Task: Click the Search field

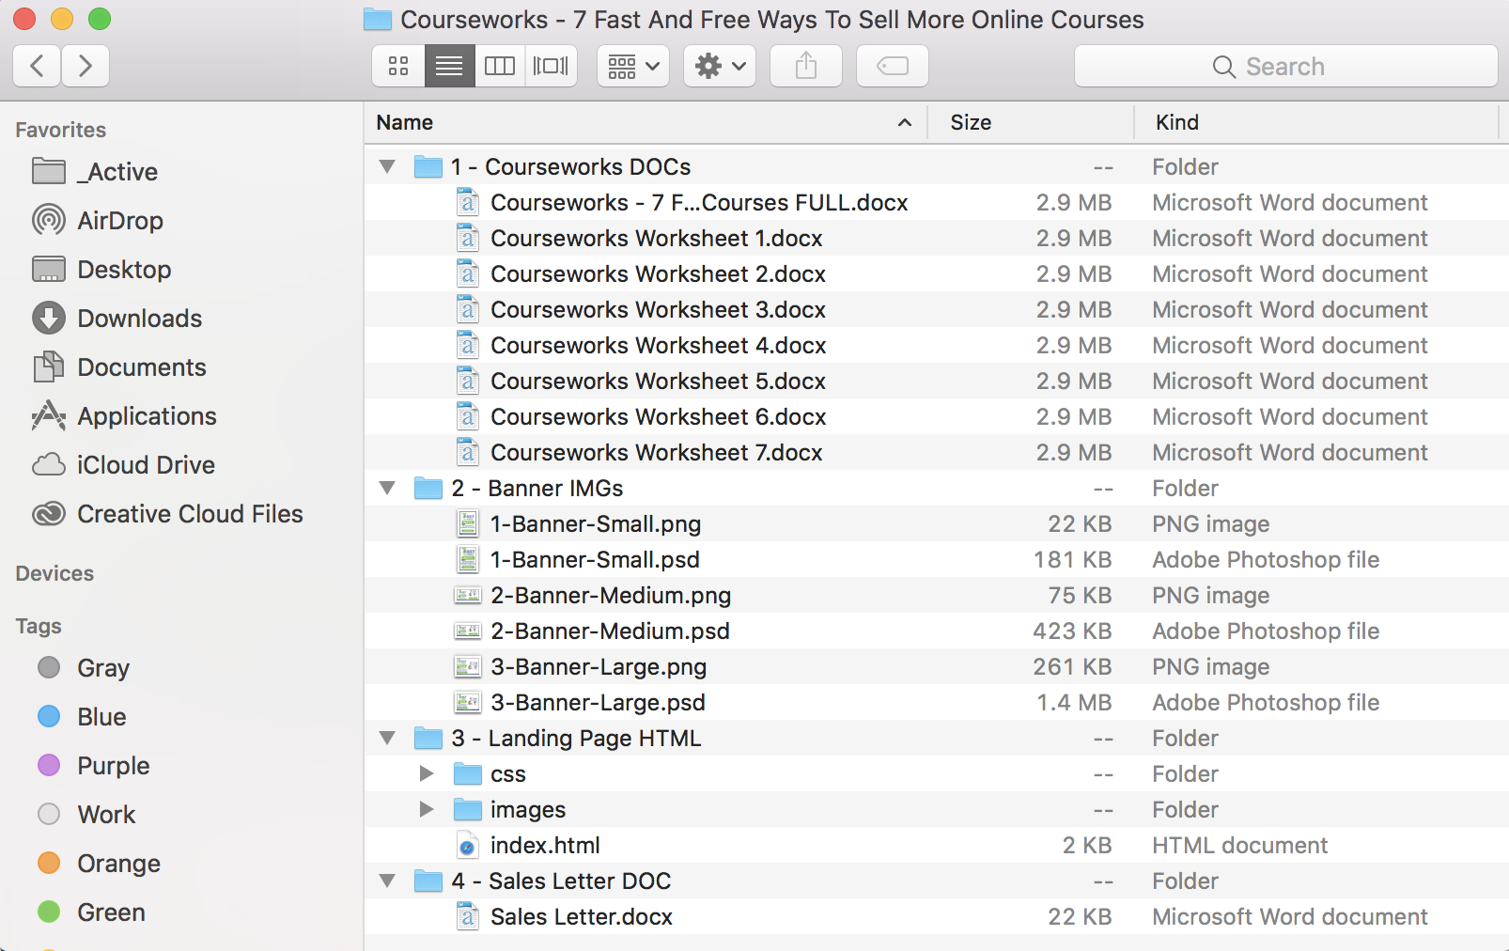Action: (1285, 66)
